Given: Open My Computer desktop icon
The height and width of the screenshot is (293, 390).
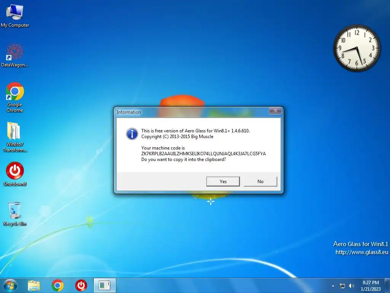Looking at the screenshot, I should [x=15, y=16].
